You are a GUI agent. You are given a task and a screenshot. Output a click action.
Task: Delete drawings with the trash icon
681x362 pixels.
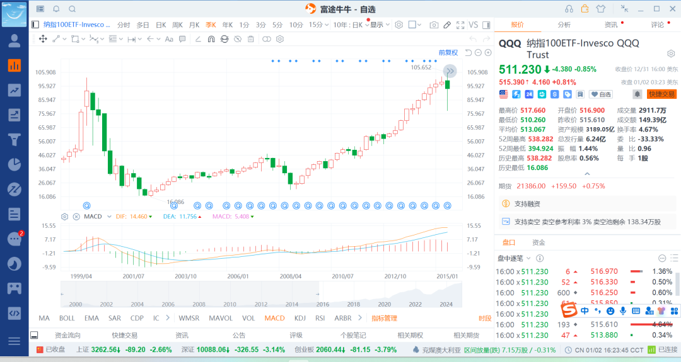tap(250, 39)
